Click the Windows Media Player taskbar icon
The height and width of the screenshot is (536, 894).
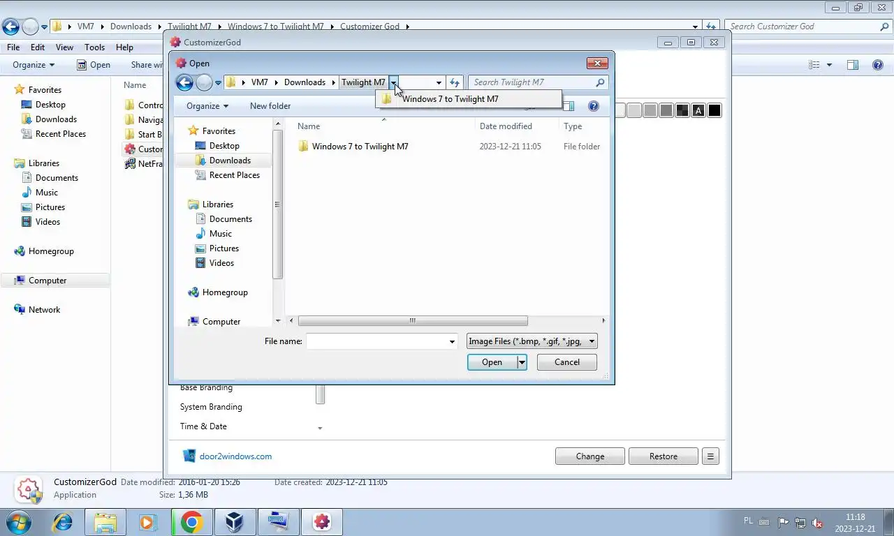(147, 521)
